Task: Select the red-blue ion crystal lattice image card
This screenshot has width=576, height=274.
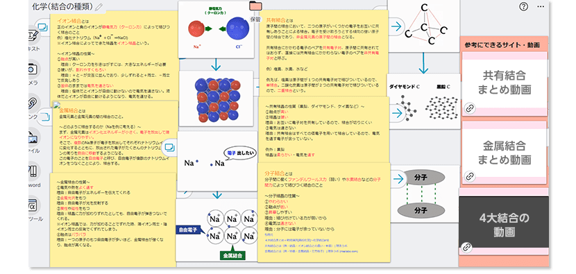Action: pos(216,99)
